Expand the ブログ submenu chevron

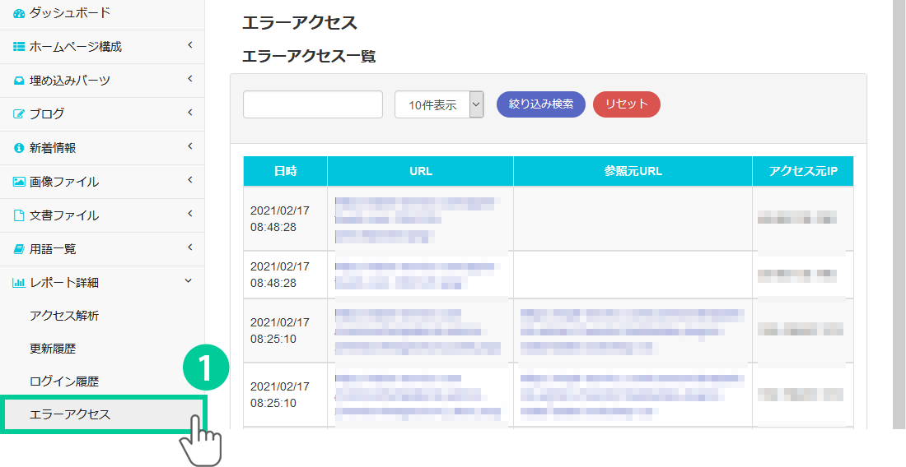(189, 113)
